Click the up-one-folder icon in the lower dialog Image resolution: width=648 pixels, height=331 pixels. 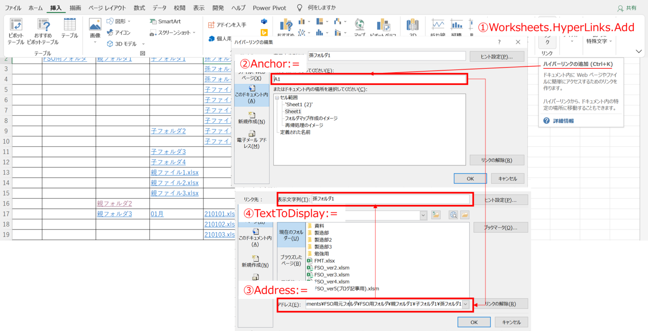(x=436, y=215)
